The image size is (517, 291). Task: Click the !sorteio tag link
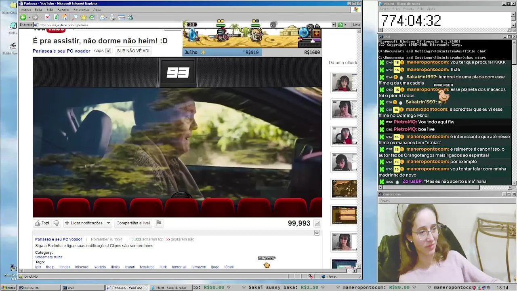pyautogui.click(x=99, y=267)
